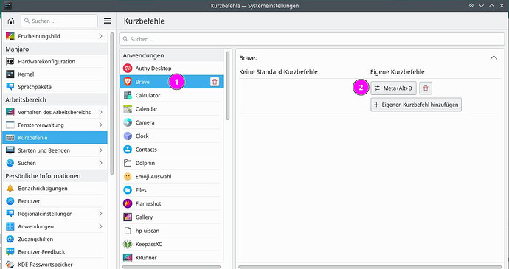
Task: Click the 'Authy Desktop' list entry text
Action: 153,69
